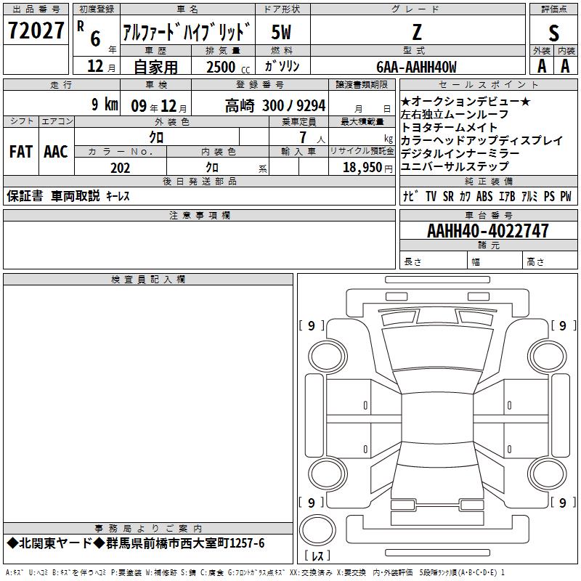Screen dimensions: 581x581
Task: Click the star before オークションデビュー
Action: 406,102
